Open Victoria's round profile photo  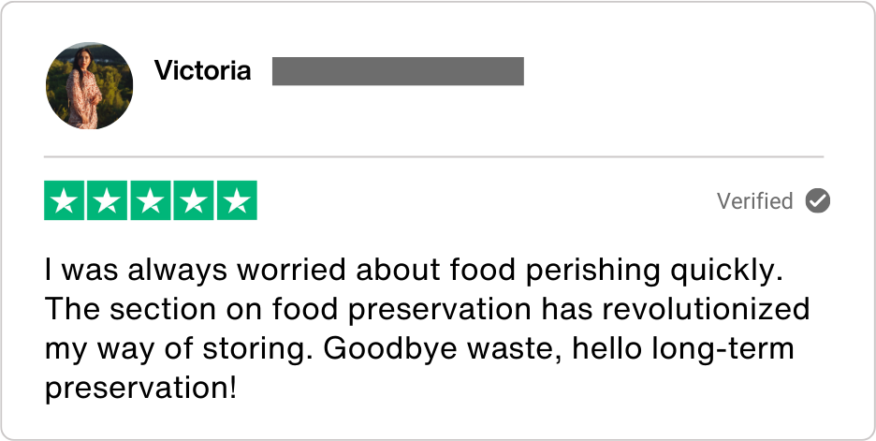click(89, 86)
